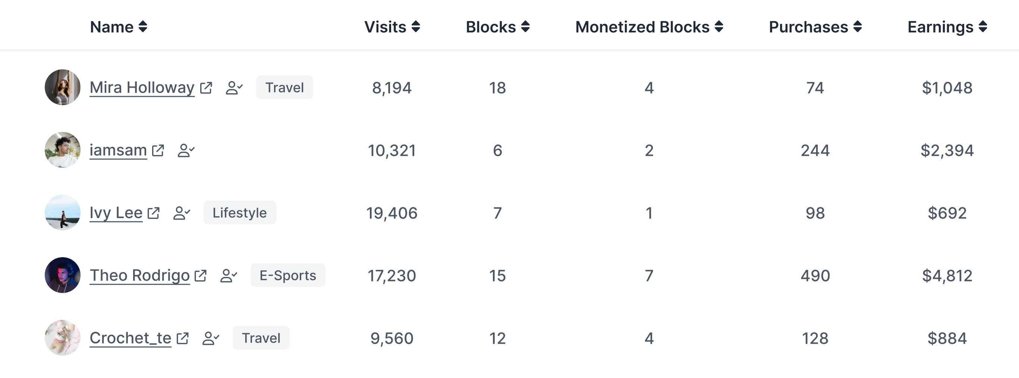Screen dimensions: 1019x378
Task: Click the E-Sports tag badge
Action: (287, 275)
